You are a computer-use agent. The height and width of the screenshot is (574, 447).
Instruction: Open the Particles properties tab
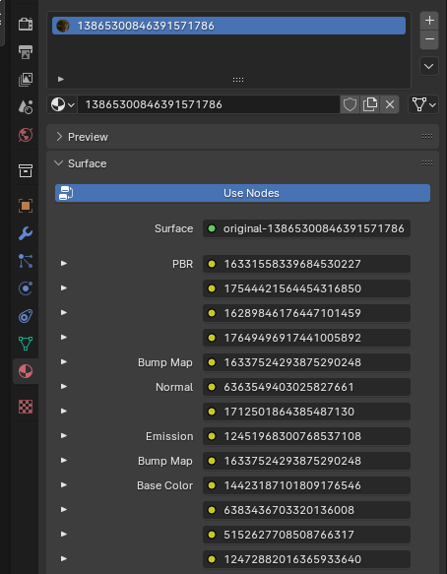click(26, 261)
